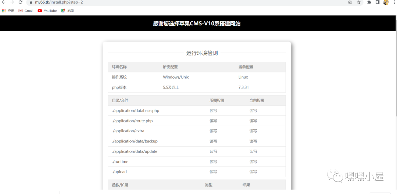Image resolution: width=397 pixels, height=194 pixels.
Task: Click the browser forward arrow
Action: tap(12, 2)
